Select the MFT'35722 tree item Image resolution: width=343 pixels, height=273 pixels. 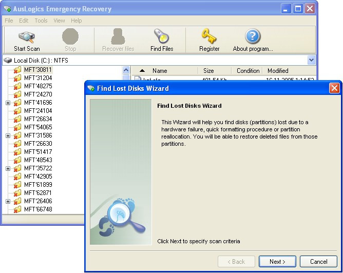click(x=38, y=168)
